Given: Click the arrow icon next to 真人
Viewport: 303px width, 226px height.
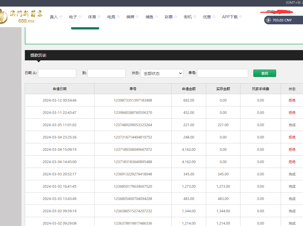Looking at the screenshot, I should pyautogui.click(x=61, y=17).
